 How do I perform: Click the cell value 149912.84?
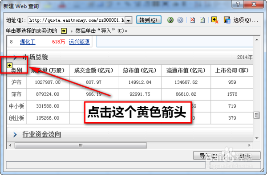click(x=140, y=82)
